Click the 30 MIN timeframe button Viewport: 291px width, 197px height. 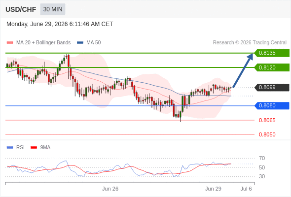click(x=53, y=9)
